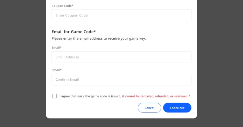243x127 pixels.
Task: Tick the game code agreement checkbox
Action: (55, 96)
